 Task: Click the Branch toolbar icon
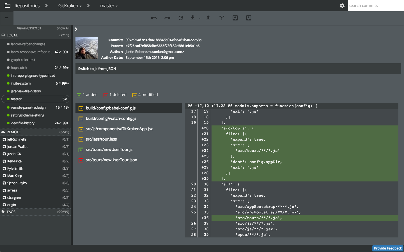click(222, 18)
